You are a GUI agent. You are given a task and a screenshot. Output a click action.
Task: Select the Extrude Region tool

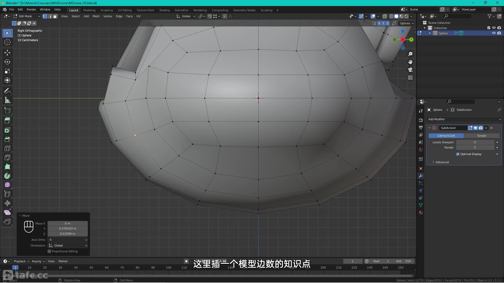7,121
